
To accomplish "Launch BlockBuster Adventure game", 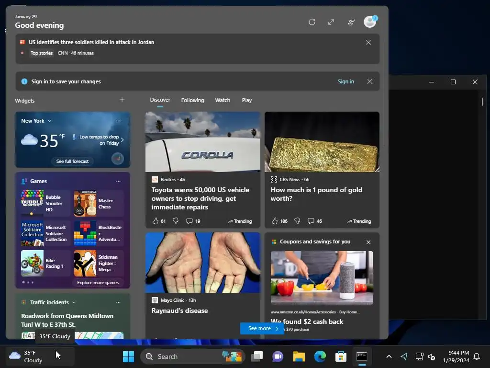I will click(99, 233).
